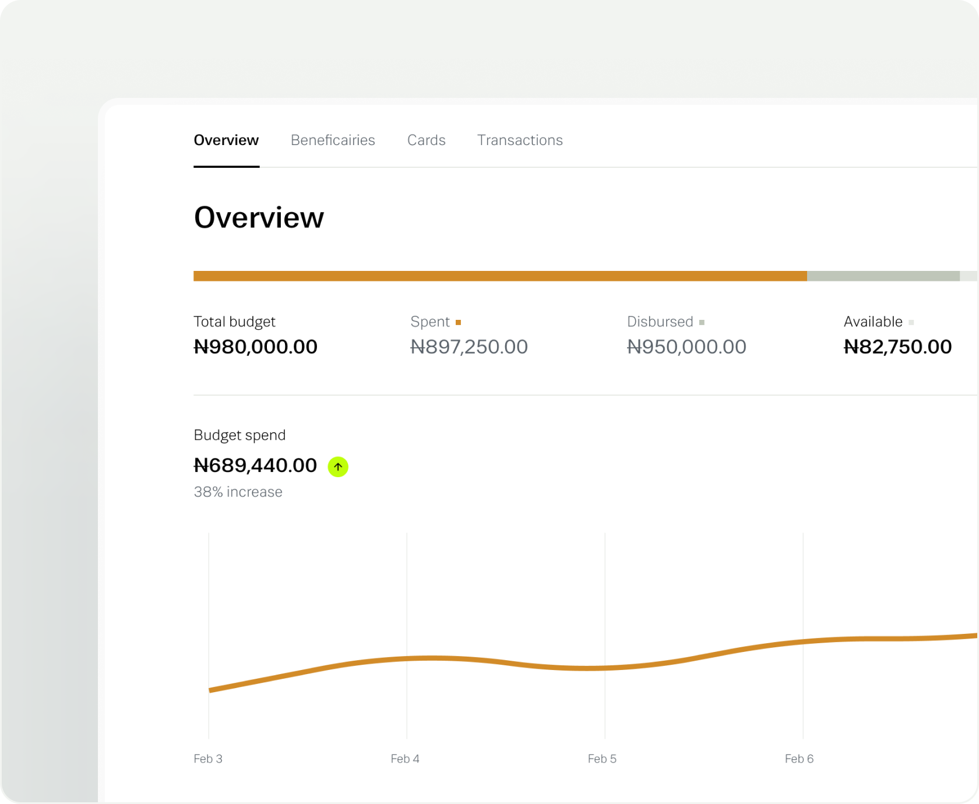
Task: Open the Beneficairies tab
Action: coord(333,140)
